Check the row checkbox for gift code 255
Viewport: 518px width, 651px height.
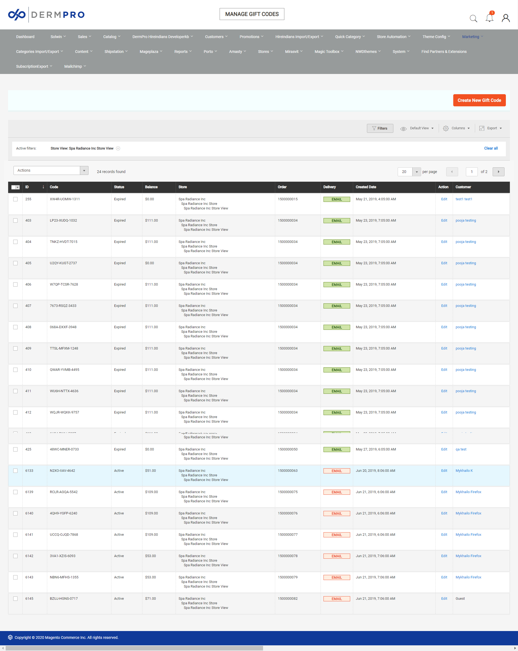pyautogui.click(x=15, y=199)
